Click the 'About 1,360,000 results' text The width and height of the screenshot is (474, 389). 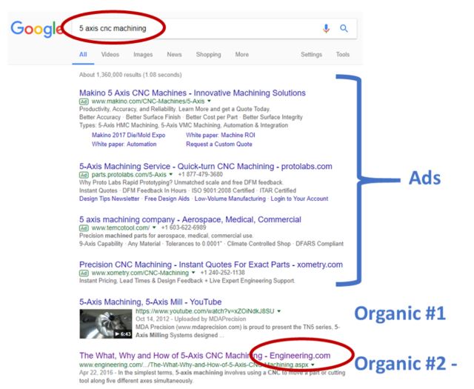point(130,75)
